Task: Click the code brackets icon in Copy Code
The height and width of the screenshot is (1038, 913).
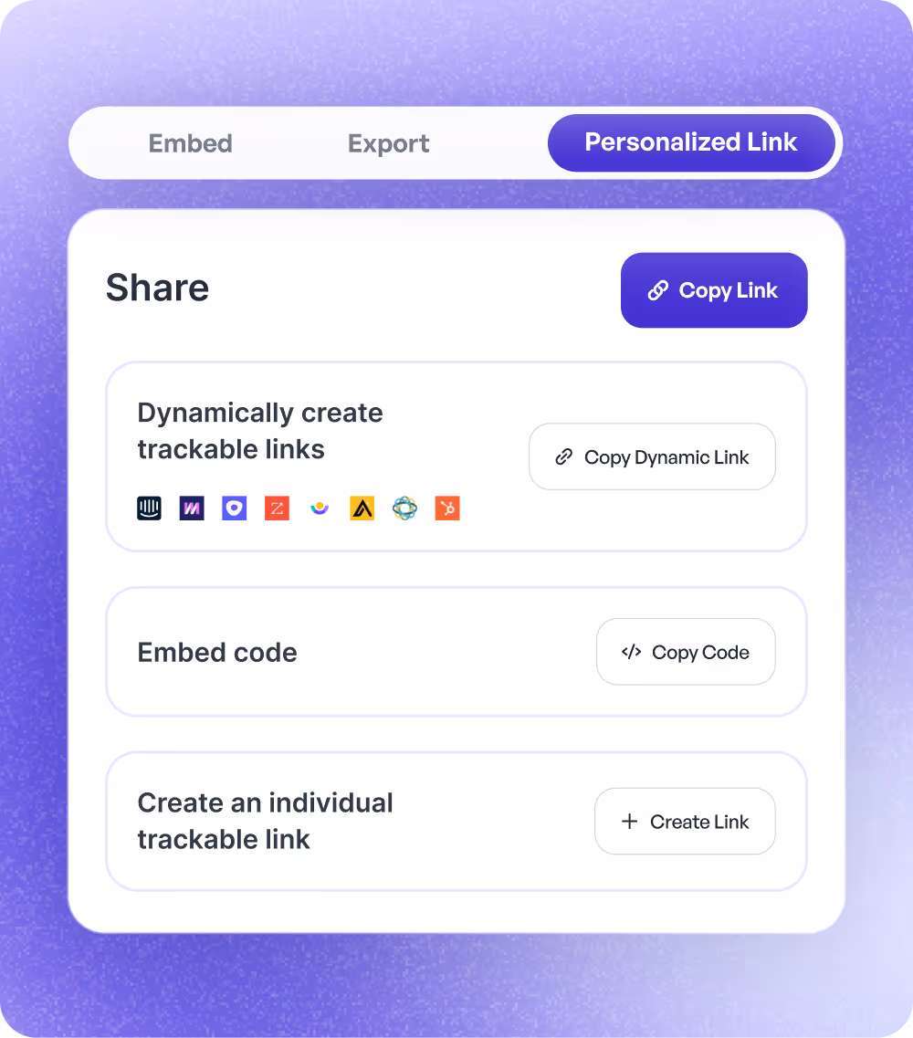Action: [x=630, y=652]
